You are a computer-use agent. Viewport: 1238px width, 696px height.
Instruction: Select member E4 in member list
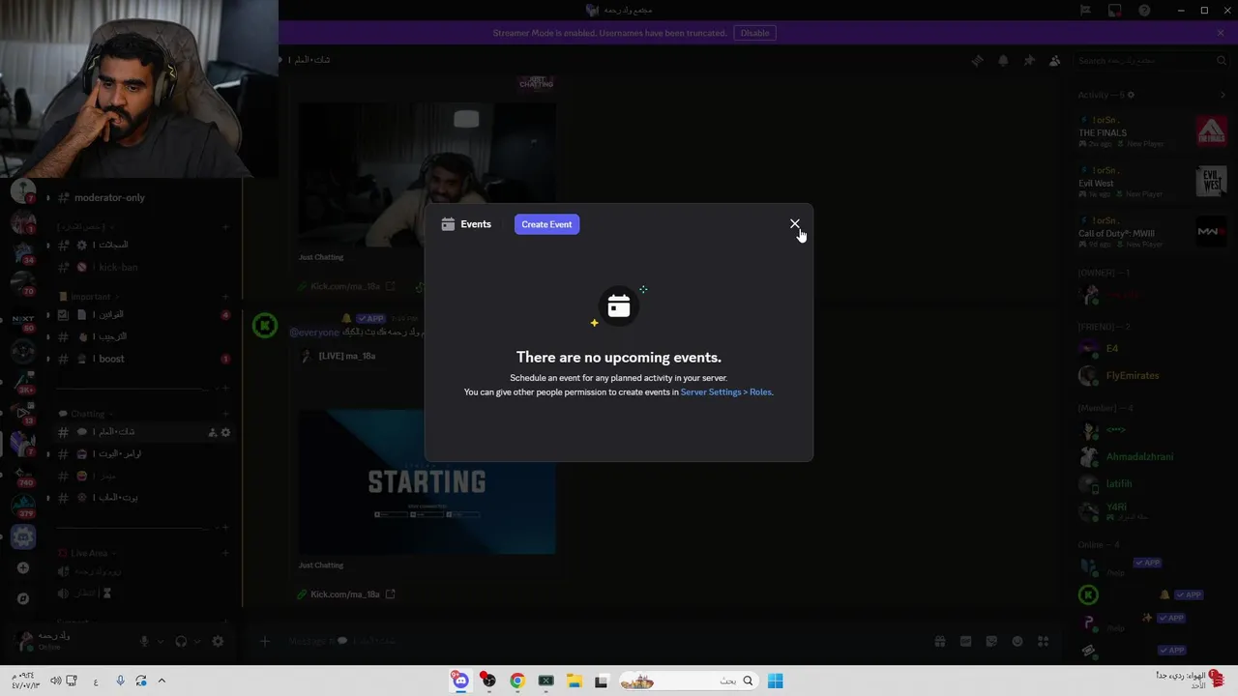(x=1152, y=348)
